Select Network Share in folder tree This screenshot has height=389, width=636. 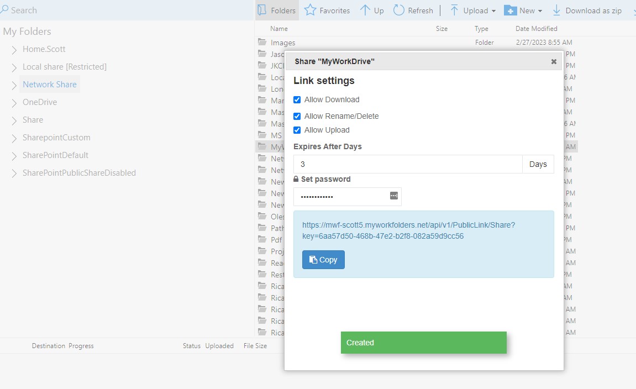(50, 85)
